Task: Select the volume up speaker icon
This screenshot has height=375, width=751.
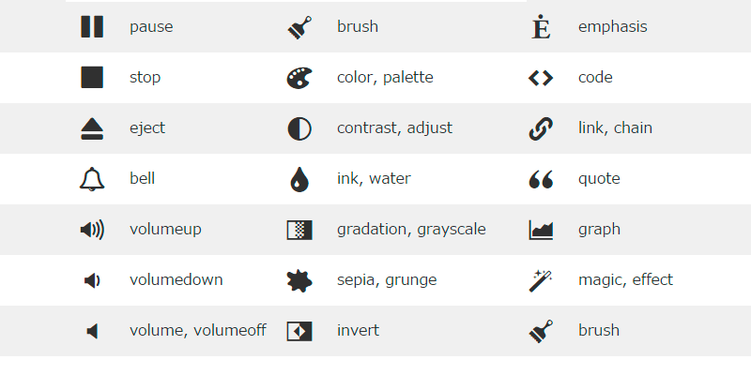Action: coord(92,230)
